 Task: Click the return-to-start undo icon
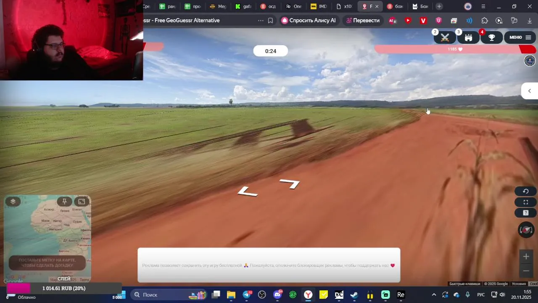(525, 191)
